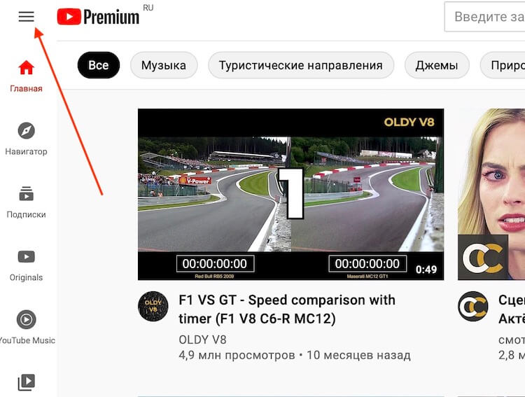The image size is (525, 397).
Task: Open Подписки subscriptions icon
Action: (x=26, y=194)
